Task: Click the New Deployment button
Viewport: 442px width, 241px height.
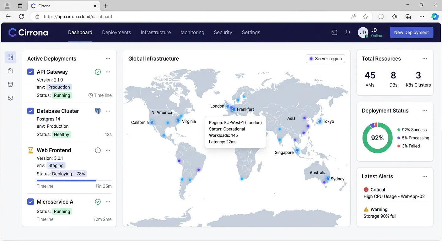Action: point(412,32)
